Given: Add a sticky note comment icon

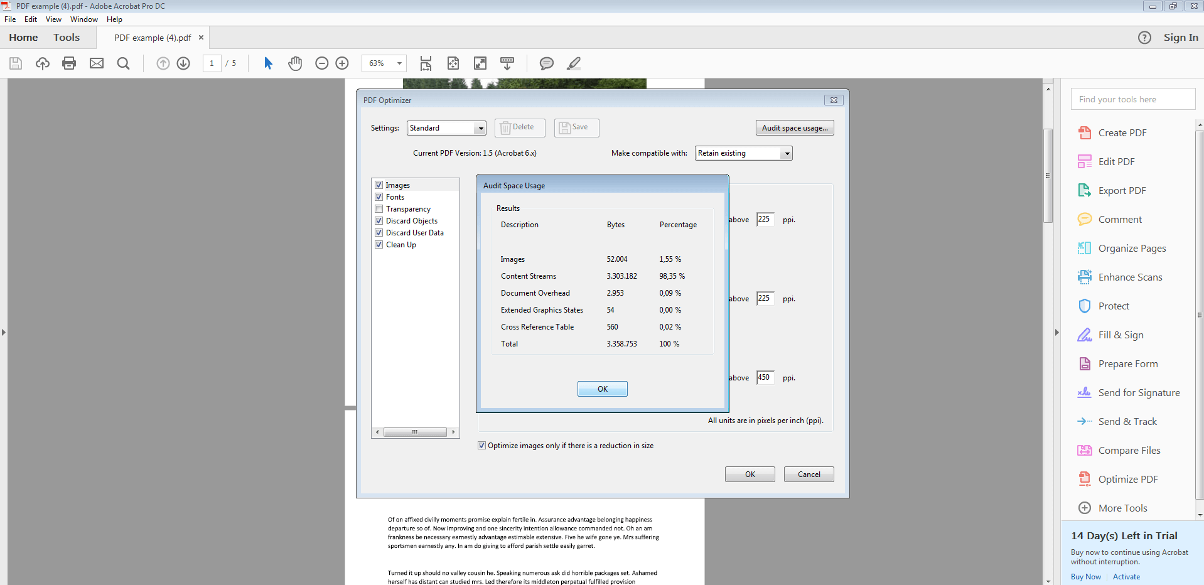Looking at the screenshot, I should tap(547, 63).
